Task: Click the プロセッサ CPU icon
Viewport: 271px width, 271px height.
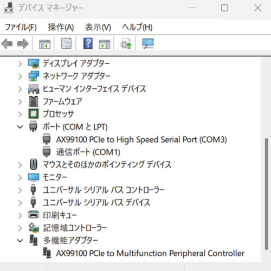Action: 34,114
